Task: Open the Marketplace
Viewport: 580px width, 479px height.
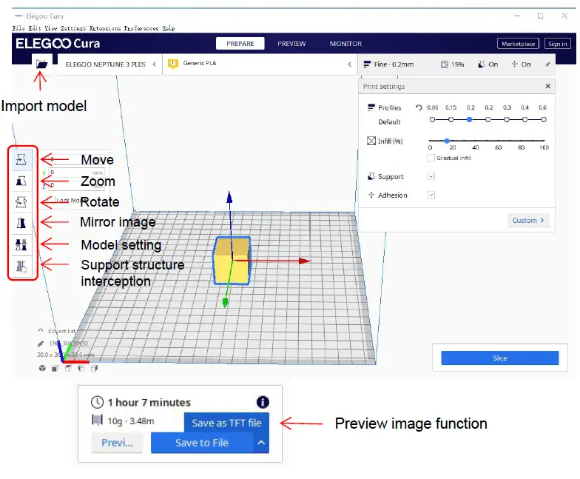Action: tap(518, 44)
